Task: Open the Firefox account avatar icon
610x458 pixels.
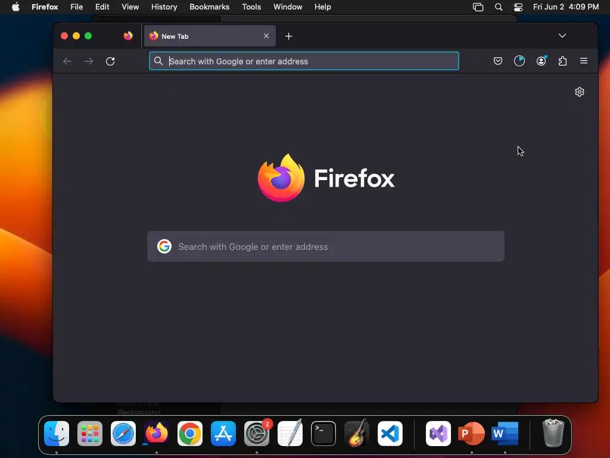Action: (x=541, y=61)
